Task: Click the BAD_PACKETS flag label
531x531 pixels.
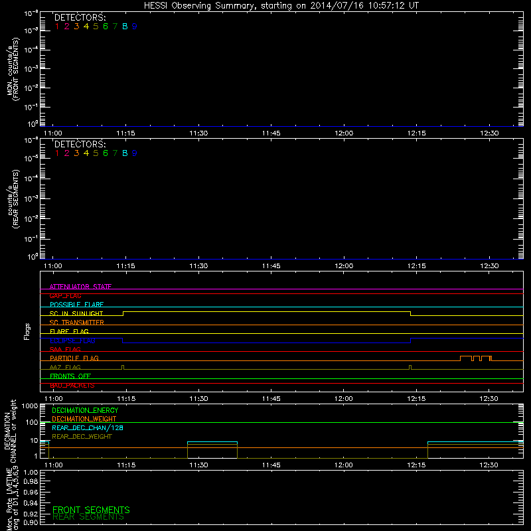Action: (x=72, y=385)
